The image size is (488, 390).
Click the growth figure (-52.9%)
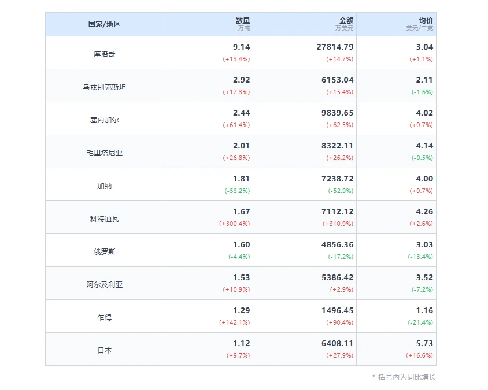pyautogui.click(x=341, y=191)
